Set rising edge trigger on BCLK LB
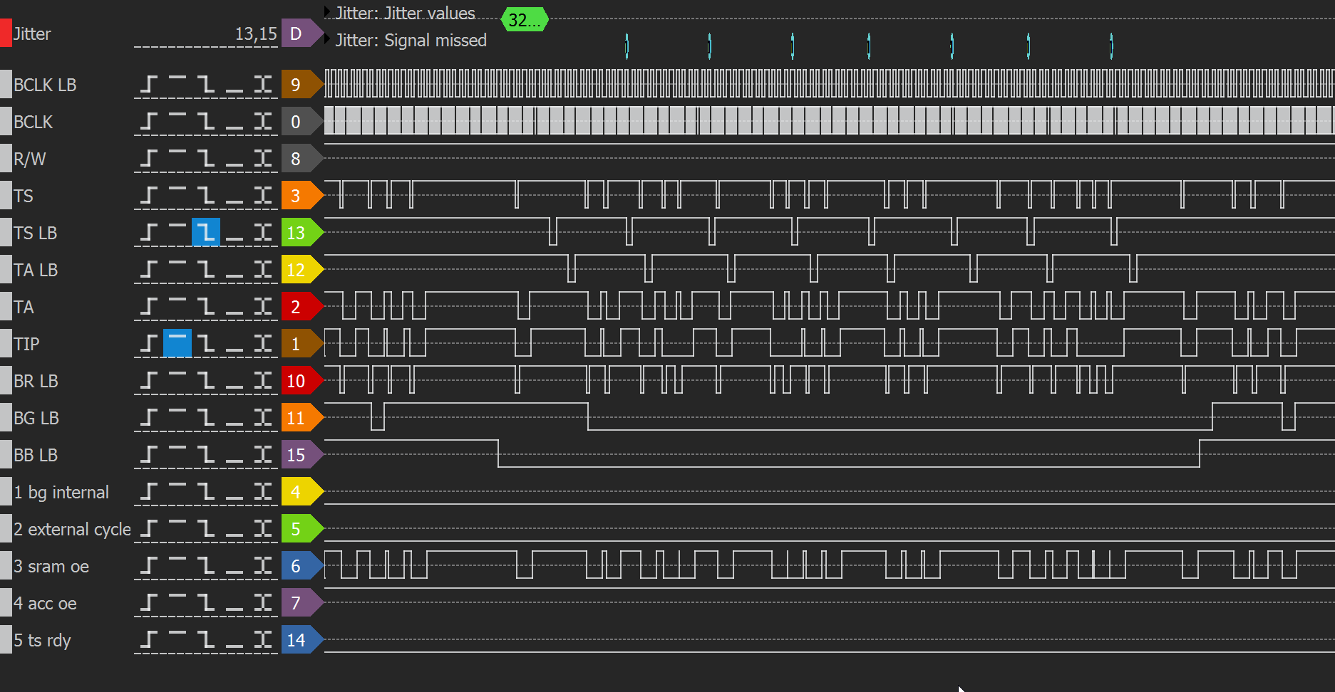 tap(148, 85)
